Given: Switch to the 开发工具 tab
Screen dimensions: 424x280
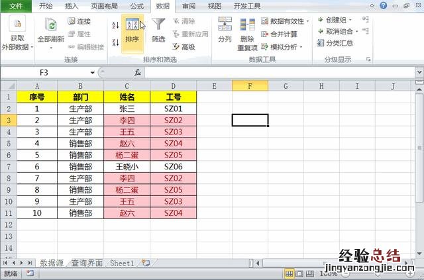Looking at the screenshot, I should pyautogui.click(x=247, y=6).
